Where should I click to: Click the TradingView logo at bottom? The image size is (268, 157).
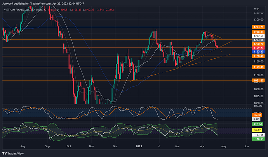[13, 154]
